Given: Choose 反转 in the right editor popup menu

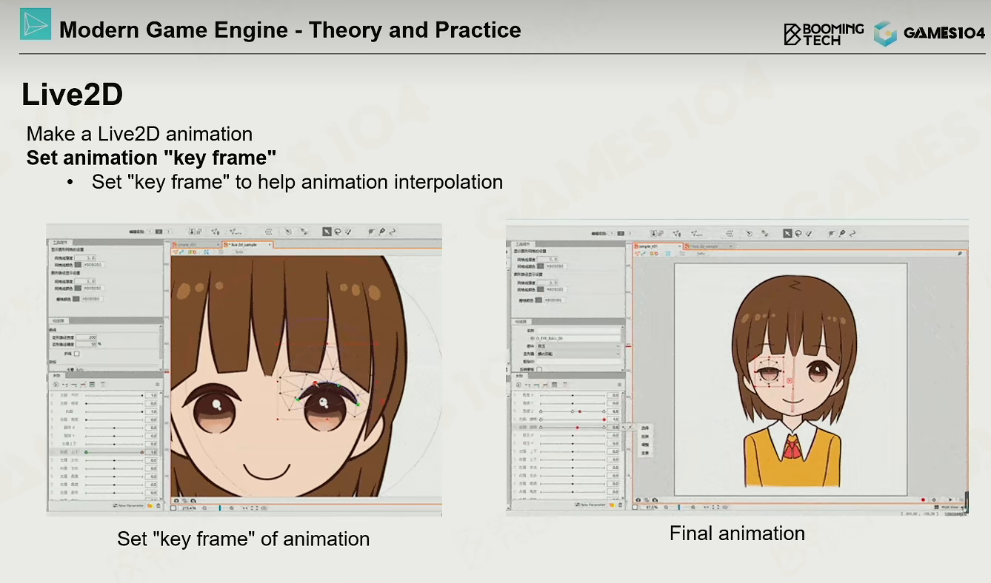Looking at the screenshot, I should point(644,437).
